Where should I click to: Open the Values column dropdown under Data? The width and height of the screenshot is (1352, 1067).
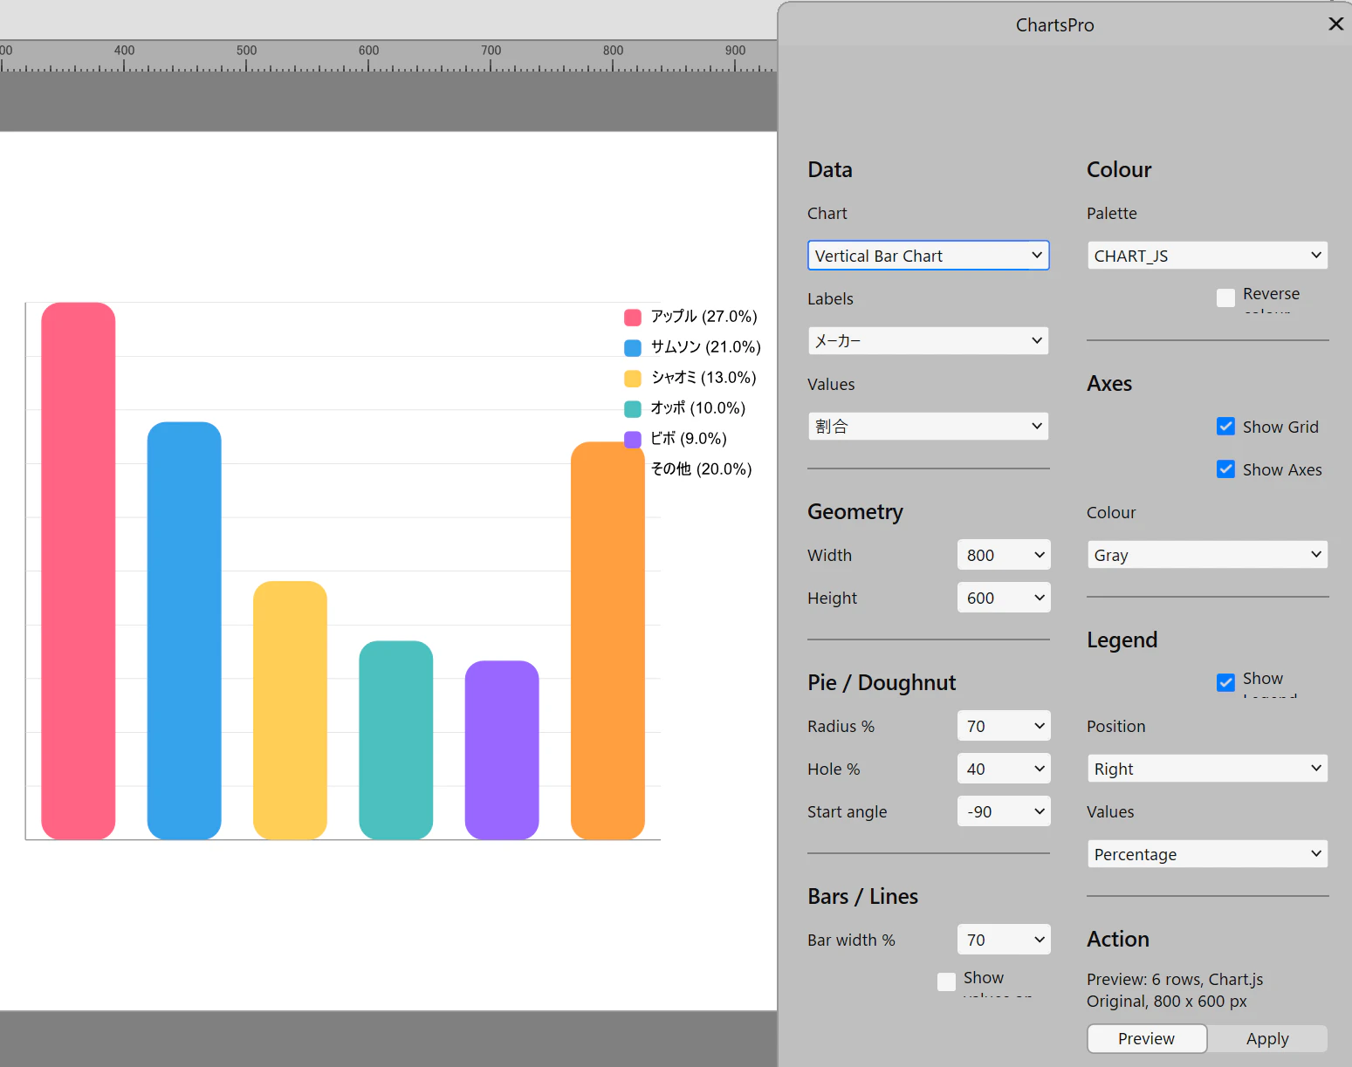pyautogui.click(x=928, y=427)
